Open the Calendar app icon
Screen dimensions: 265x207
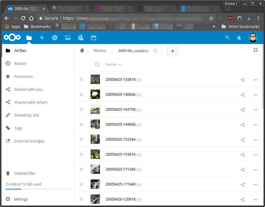point(94,38)
